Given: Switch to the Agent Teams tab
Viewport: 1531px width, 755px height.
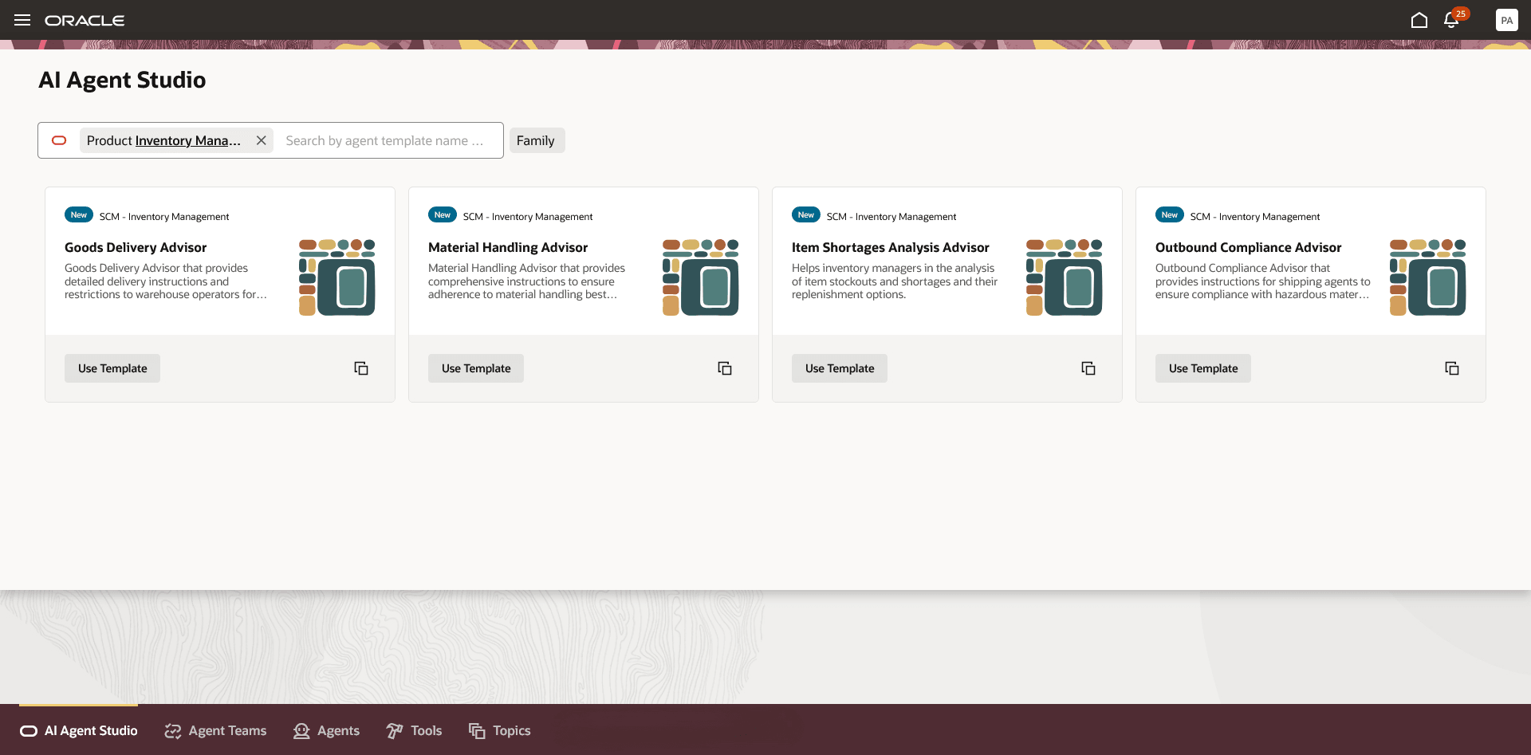Looking at the screenshot, I should tap(216, 730).
